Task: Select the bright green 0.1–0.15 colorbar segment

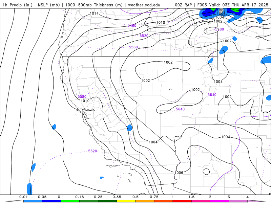Action: tap(70, 201)
